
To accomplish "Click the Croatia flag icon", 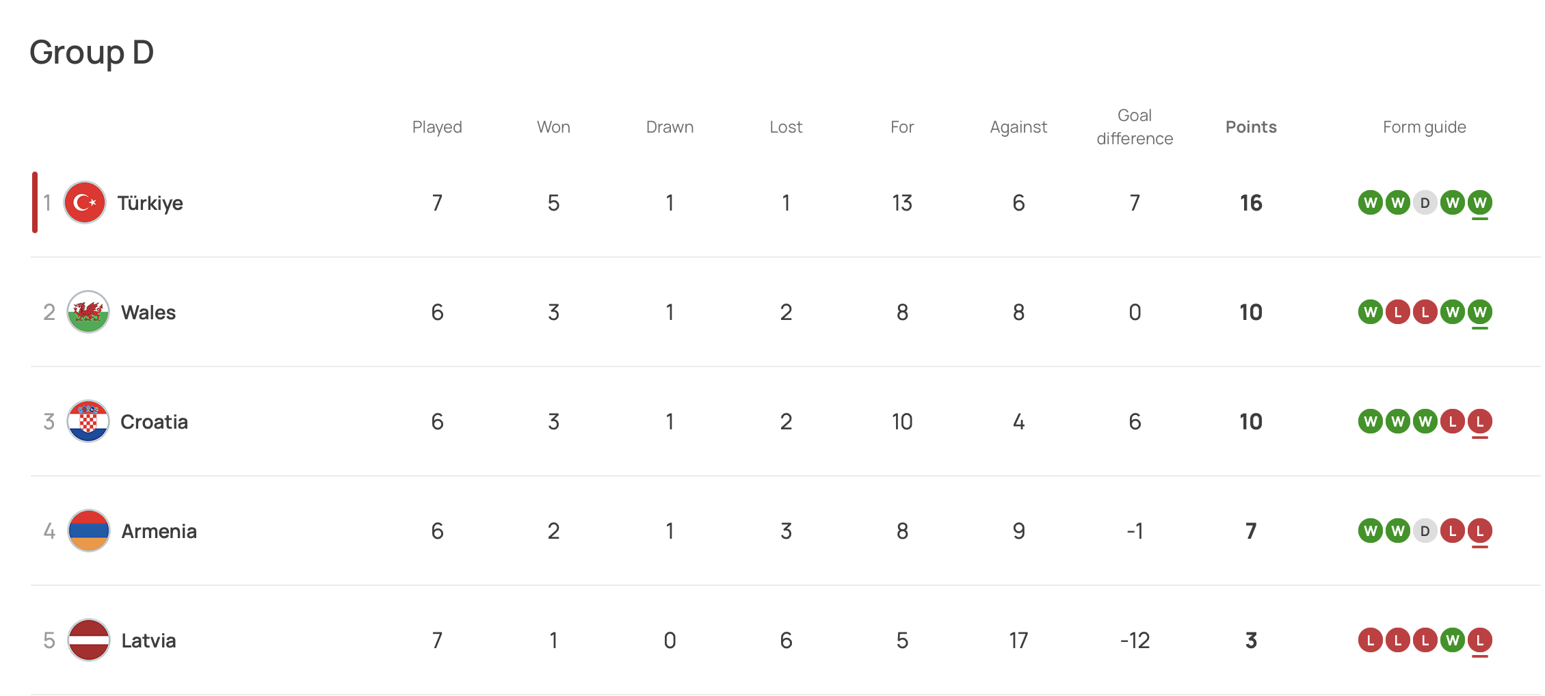I will click(x=88, y=421).
